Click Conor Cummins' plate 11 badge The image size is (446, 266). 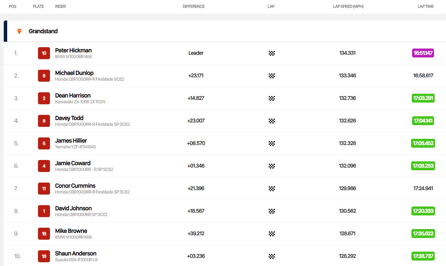[x=44, y=188]
